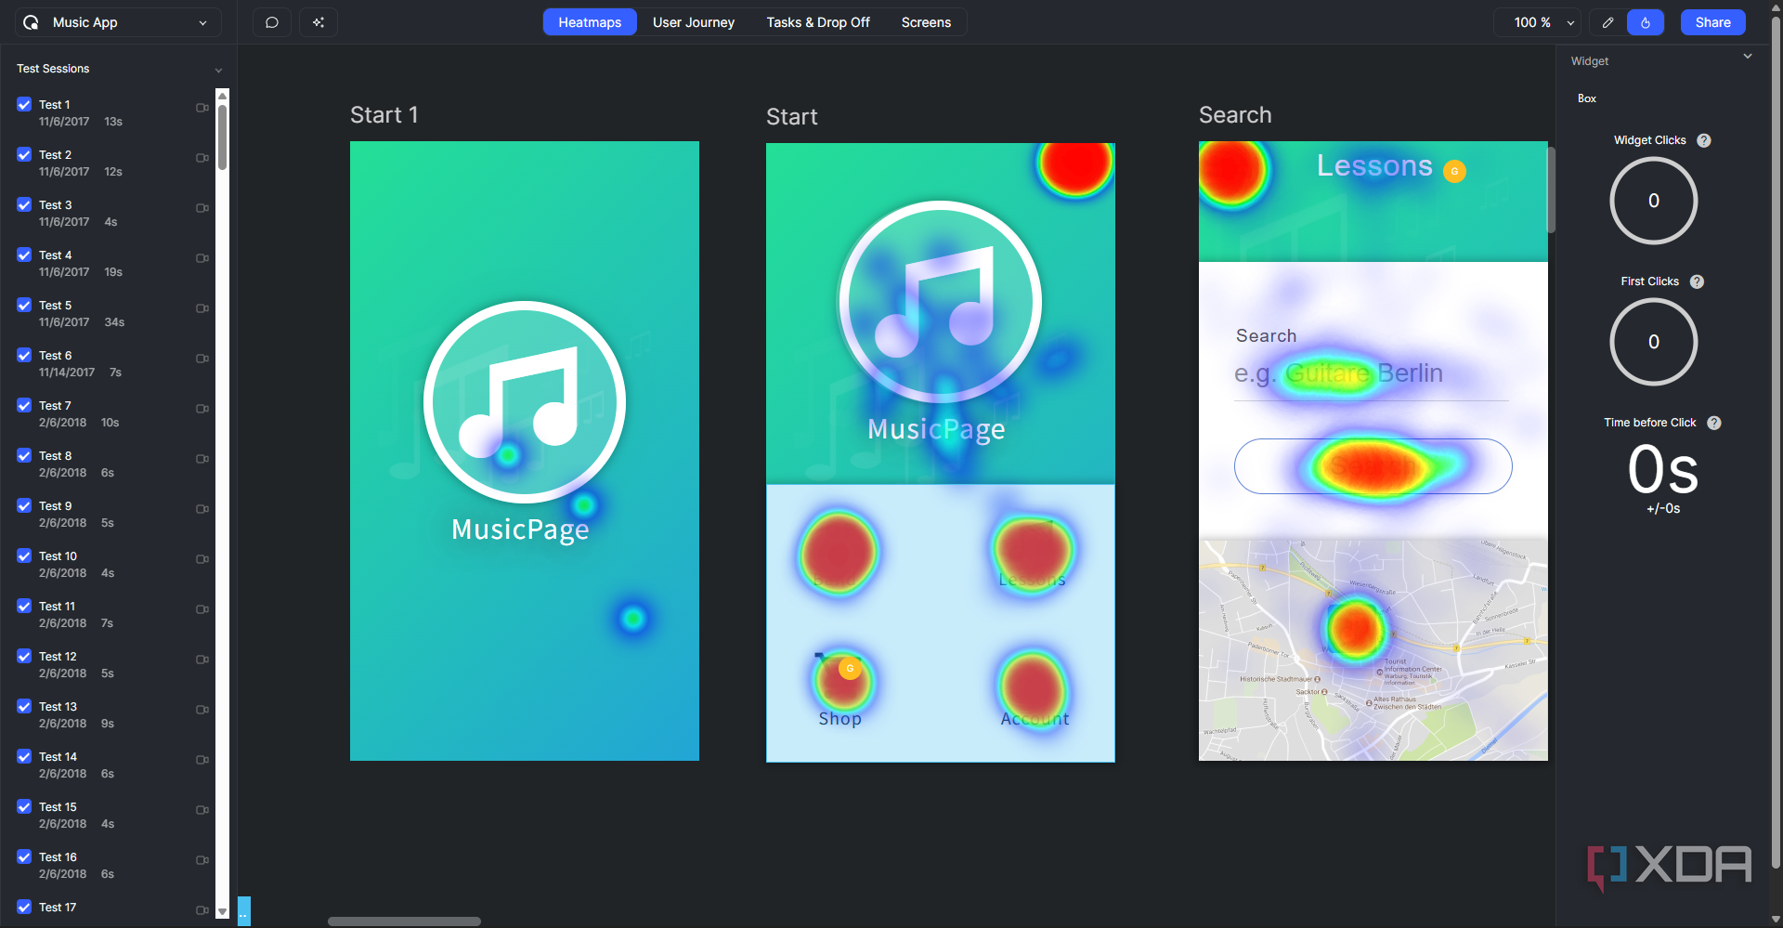Play video recording for Test 11
Viewport: 1783px width, 928px height.
202,609
